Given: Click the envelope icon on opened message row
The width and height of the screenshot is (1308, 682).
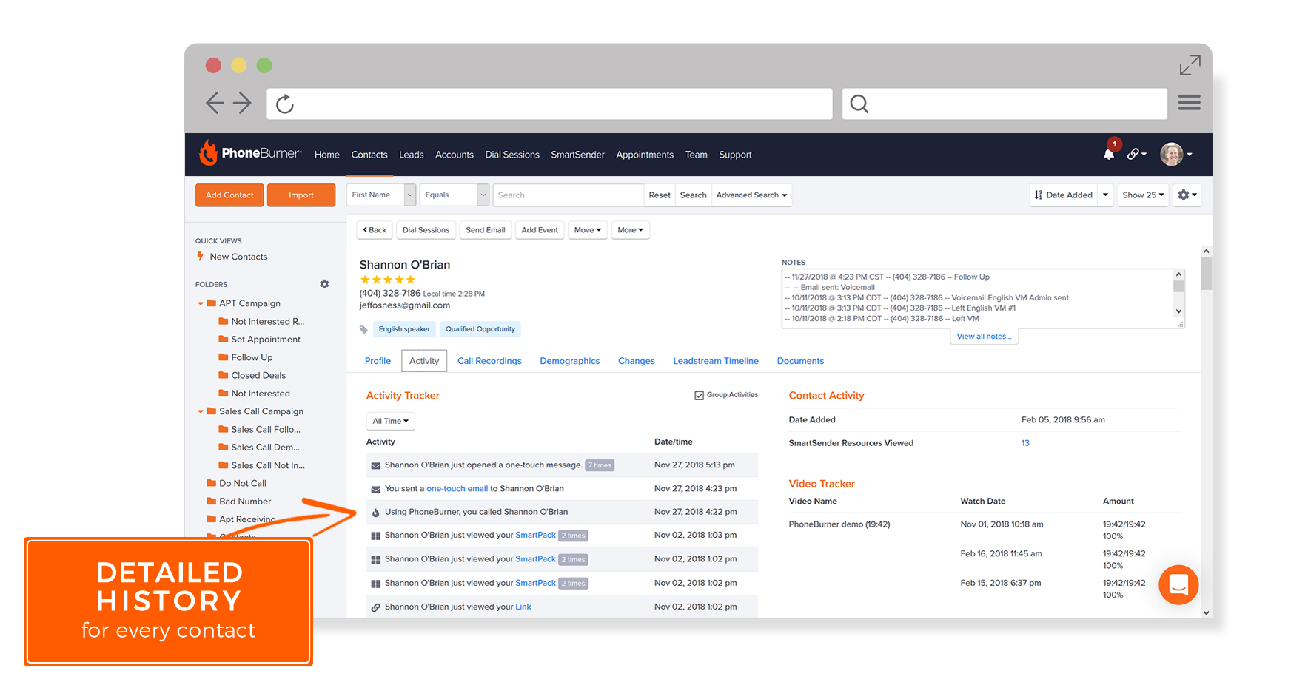Looking at the screenshot, I should click(376, 465).
